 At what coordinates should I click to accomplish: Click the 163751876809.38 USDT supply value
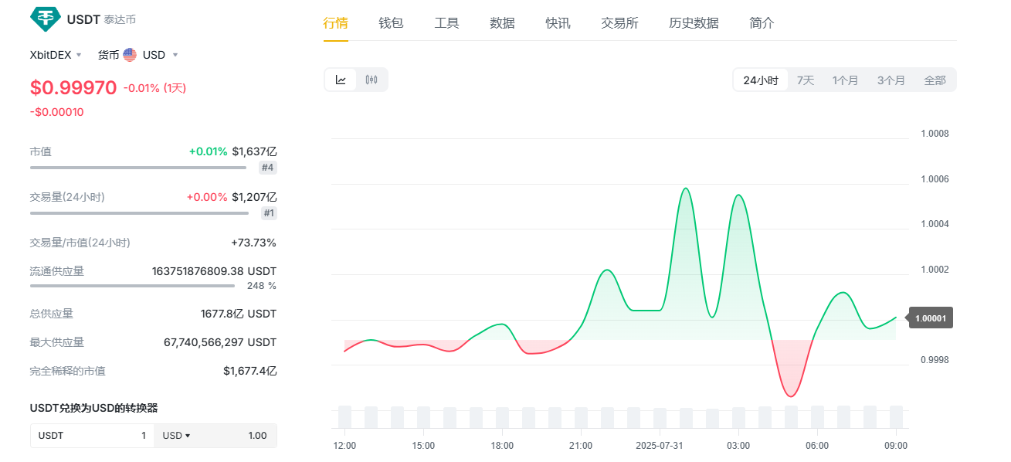click(214, 271)
